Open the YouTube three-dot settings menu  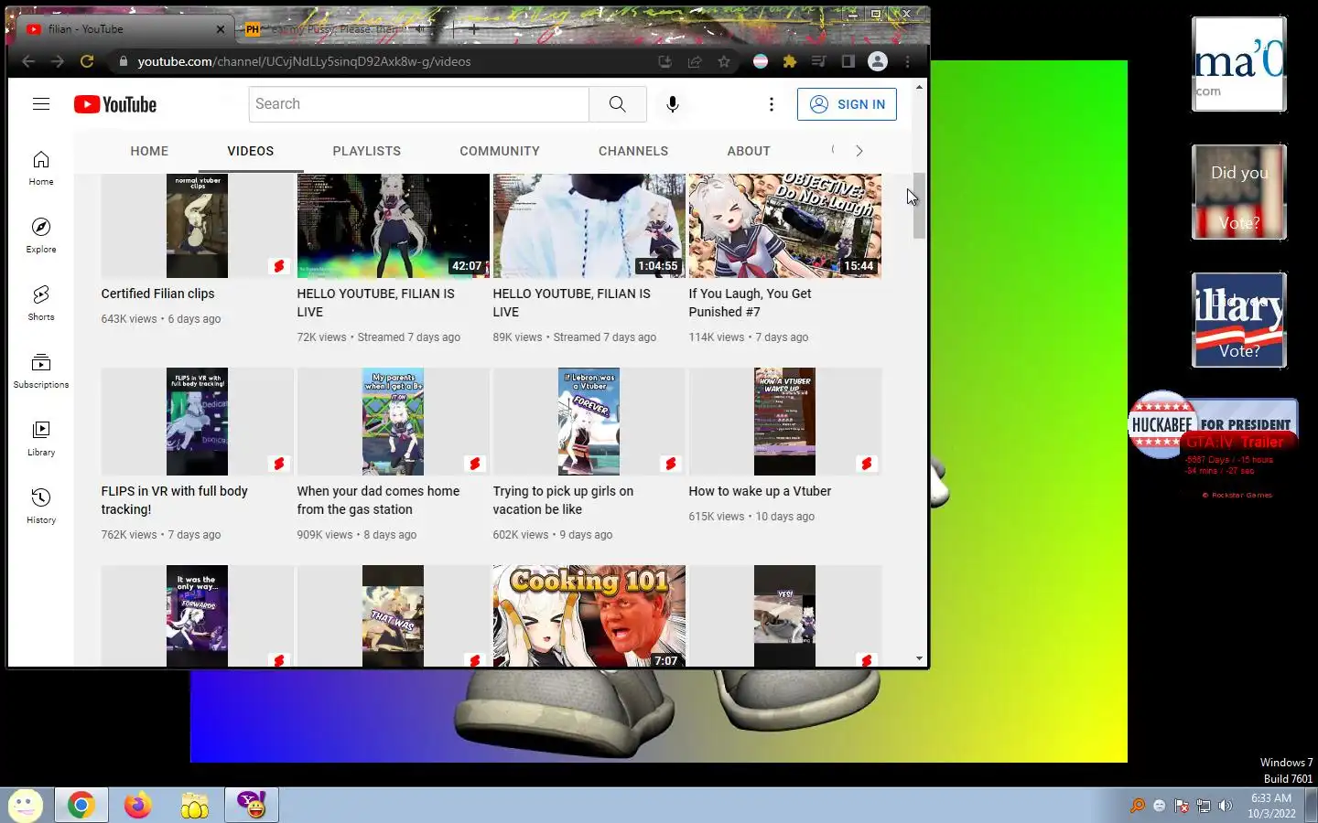pyautogui.click(x=772, y=104)
